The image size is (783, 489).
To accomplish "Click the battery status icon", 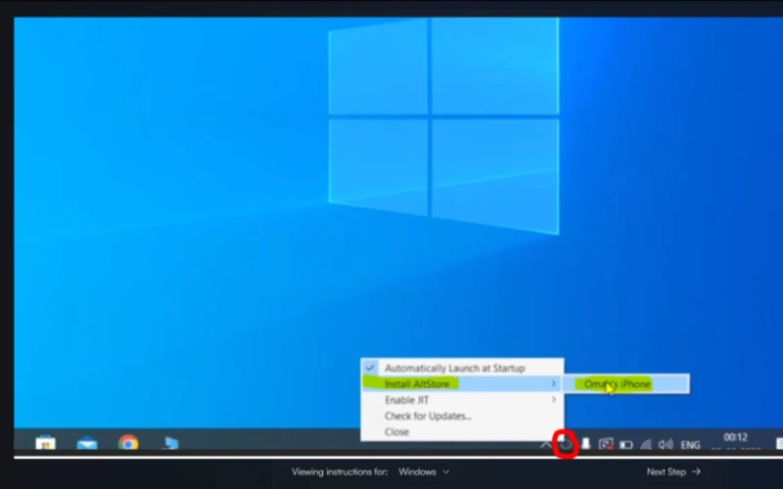I will (x=626, y=444).
